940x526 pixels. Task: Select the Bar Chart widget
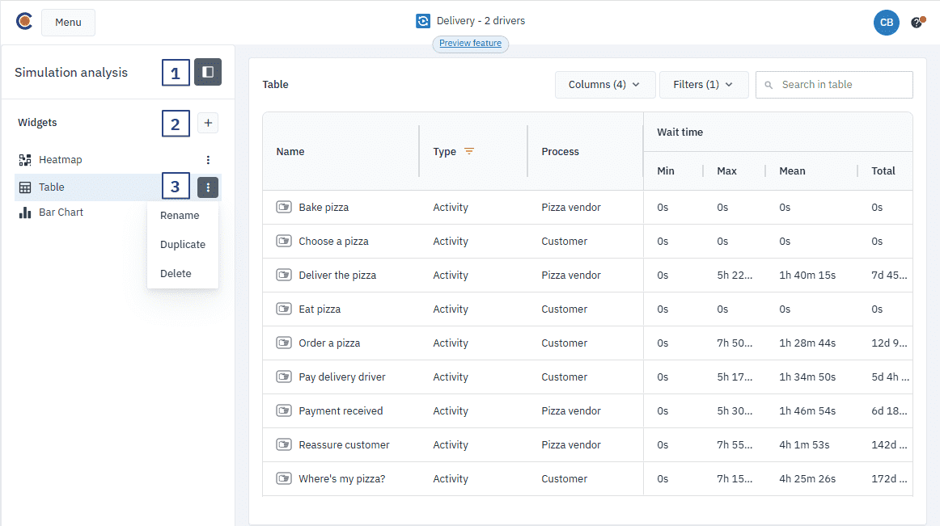tap(61, 213)
